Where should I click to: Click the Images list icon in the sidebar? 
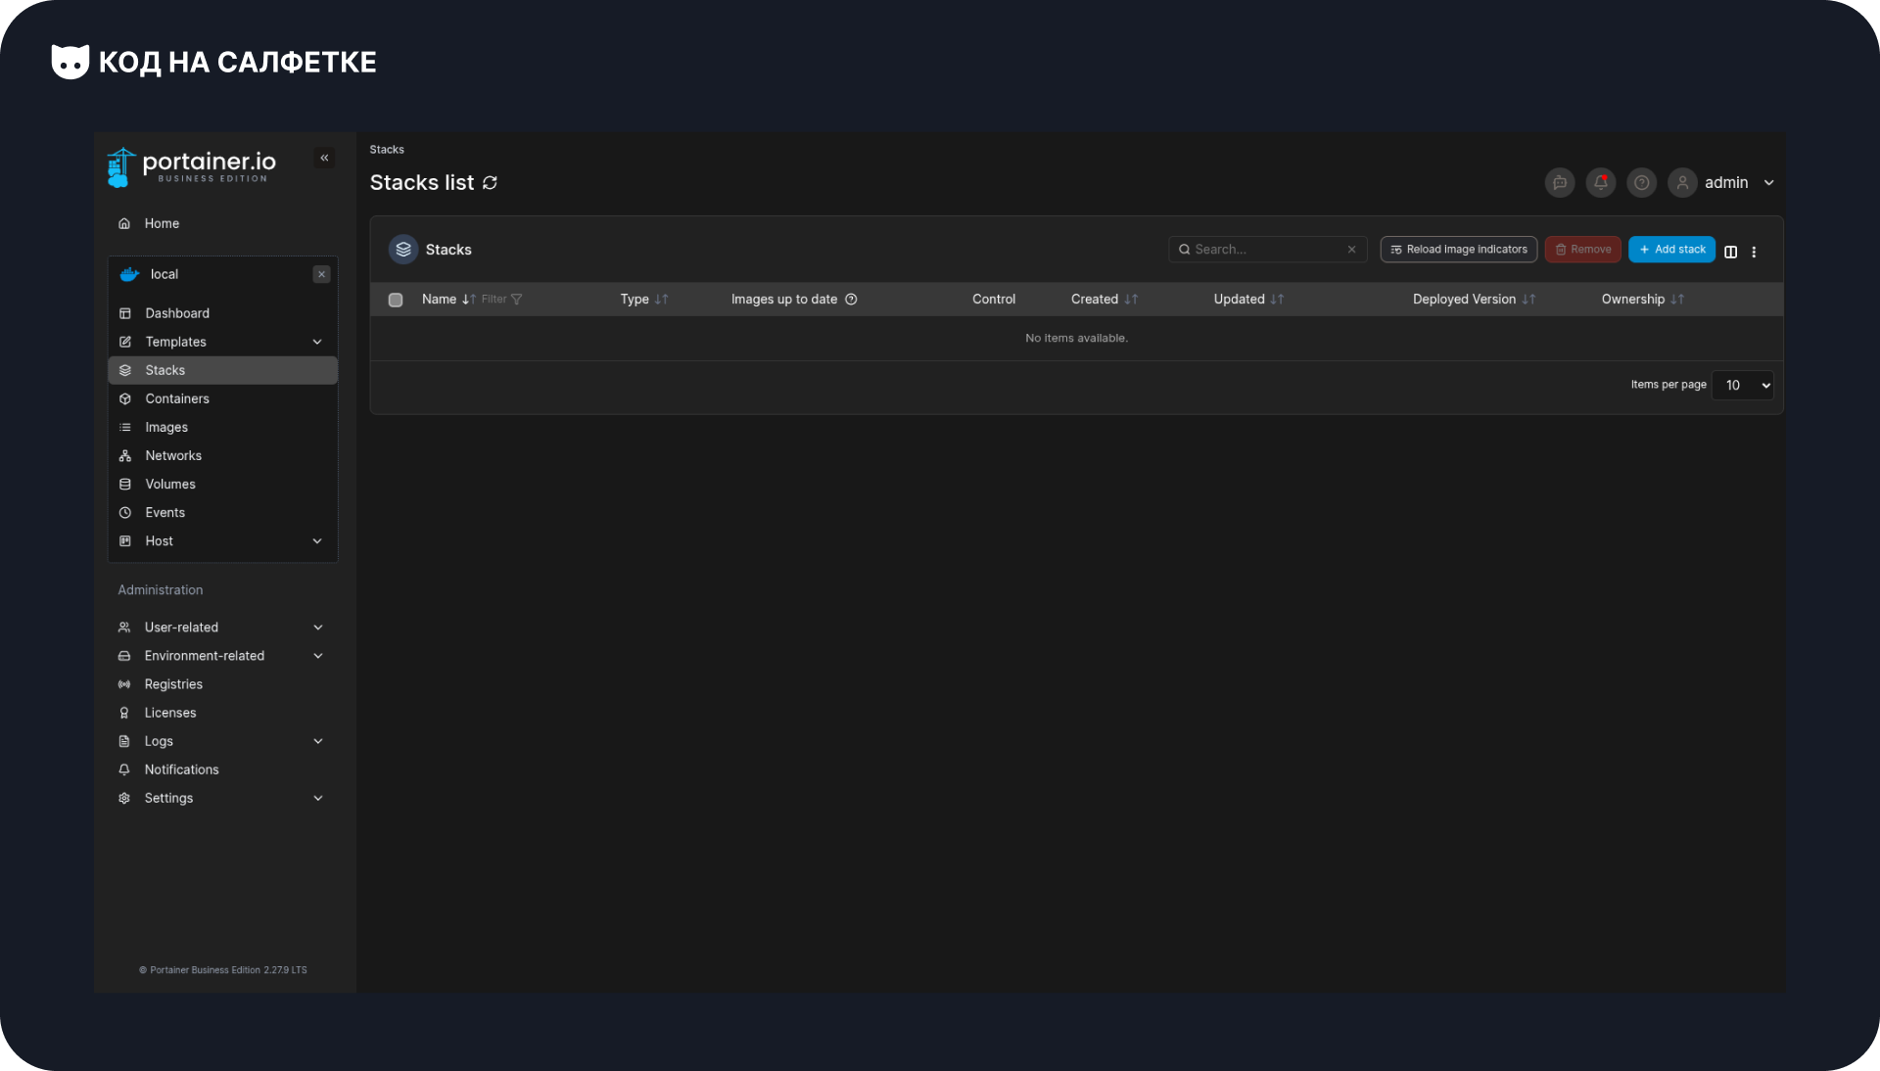125,427
